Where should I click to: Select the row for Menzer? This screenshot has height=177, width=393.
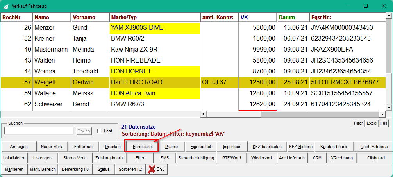pos(193,28)
